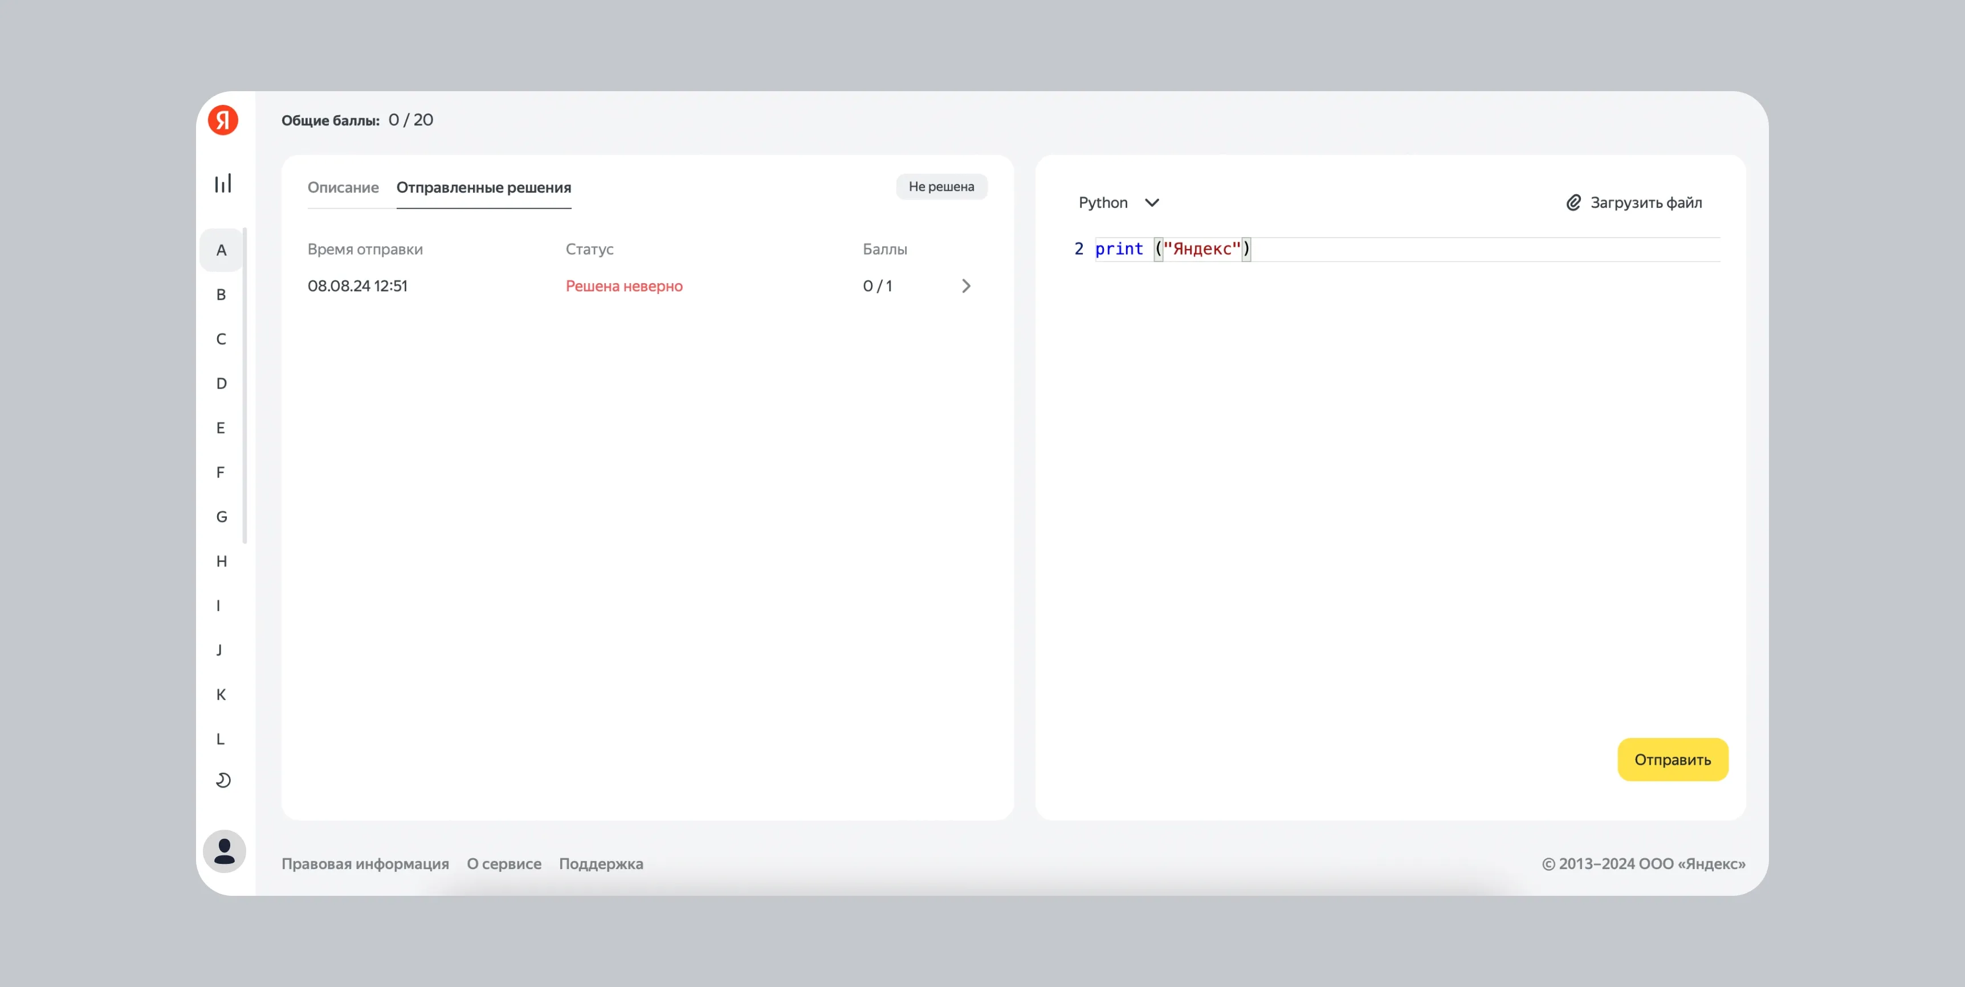Open the user profile avatar
The height and width of the screenshot is (987, 1965).
coord(225,851)
